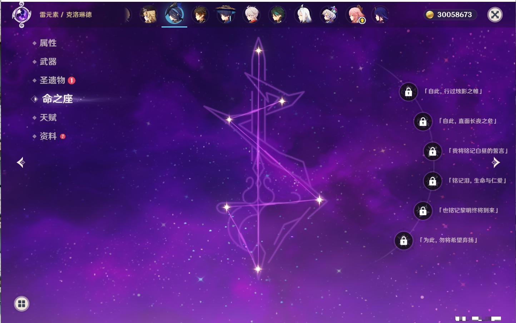Click the constellation star at the bottom point
The image size is (516, 323).
(258, 269)
